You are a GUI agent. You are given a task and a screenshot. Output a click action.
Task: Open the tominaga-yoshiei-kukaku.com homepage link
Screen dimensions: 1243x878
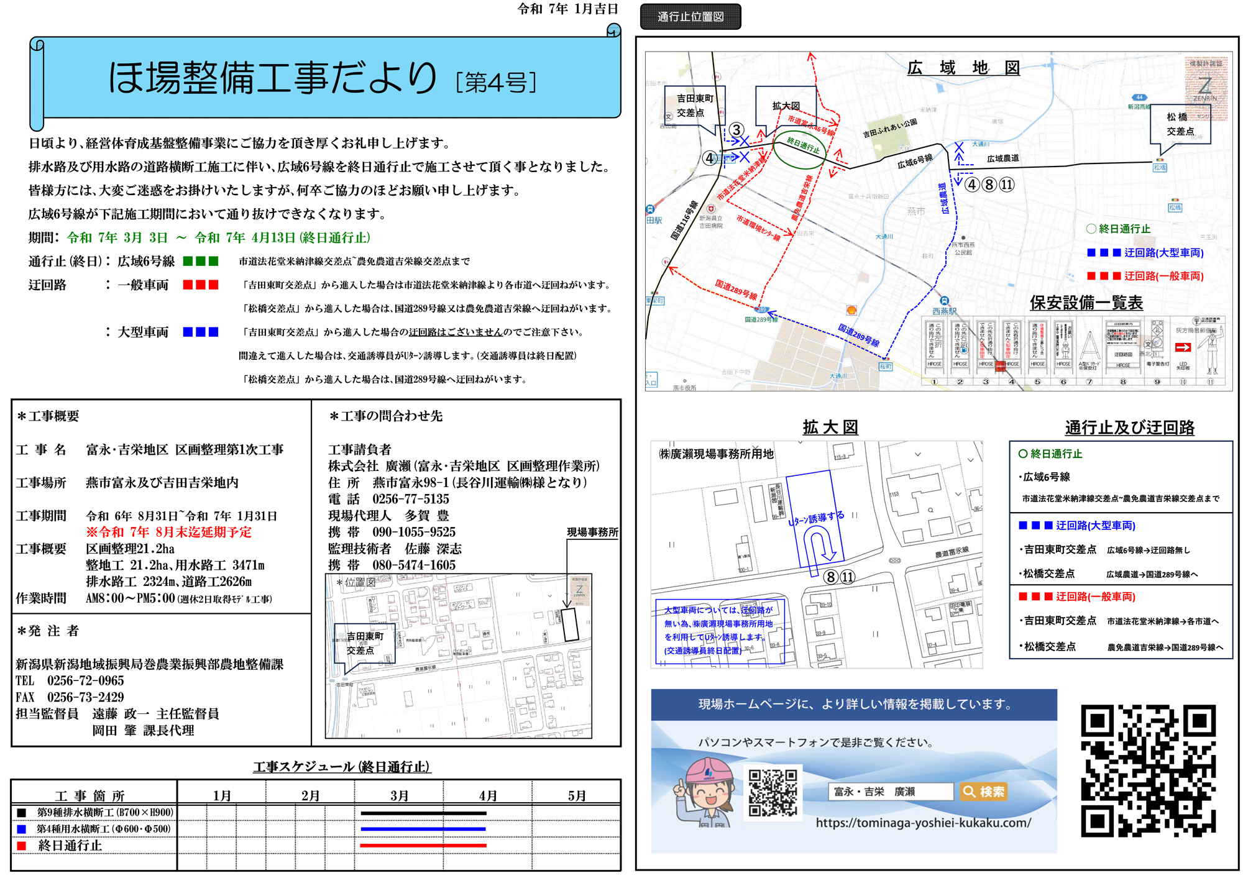pos(923,823)
